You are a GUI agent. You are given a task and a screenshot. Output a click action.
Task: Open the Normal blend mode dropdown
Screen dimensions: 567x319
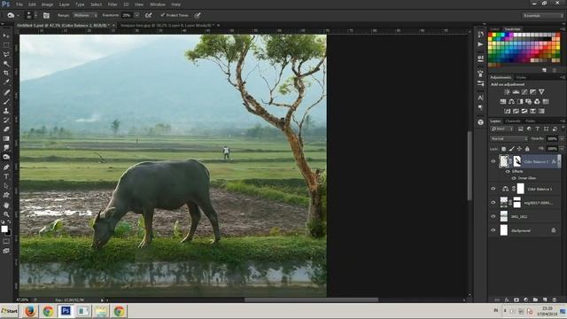(509, 138)
